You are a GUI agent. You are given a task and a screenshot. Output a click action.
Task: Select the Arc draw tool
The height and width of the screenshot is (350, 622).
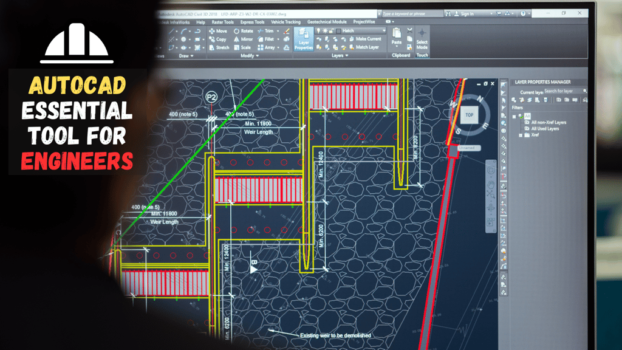(x=183, y=31)
